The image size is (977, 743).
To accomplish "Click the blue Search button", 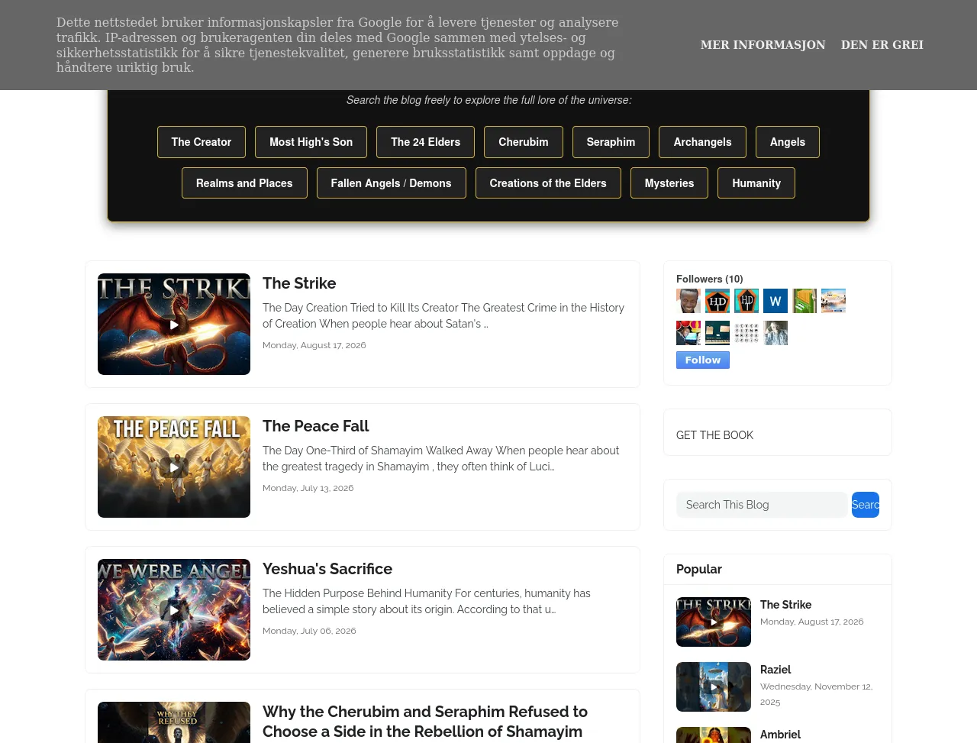I will point(866,505).
